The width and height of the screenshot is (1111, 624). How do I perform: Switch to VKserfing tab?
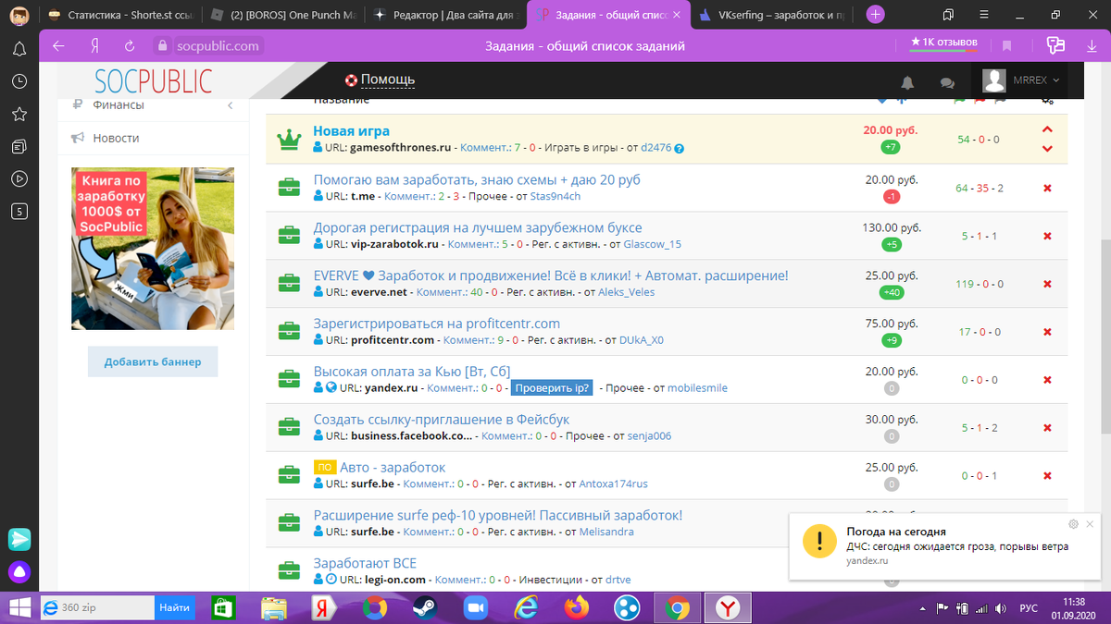click(774, 14)
